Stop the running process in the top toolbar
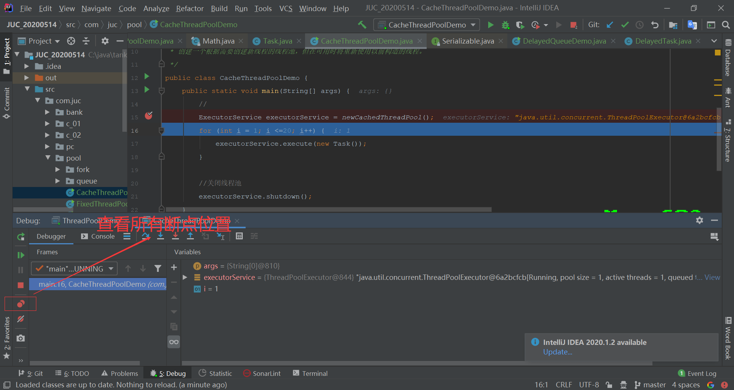 (573, 25)
